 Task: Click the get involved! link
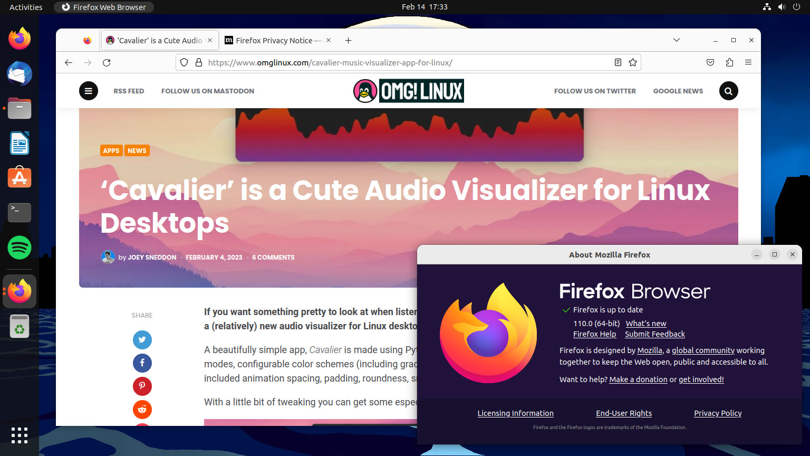[x=701, y=379]
